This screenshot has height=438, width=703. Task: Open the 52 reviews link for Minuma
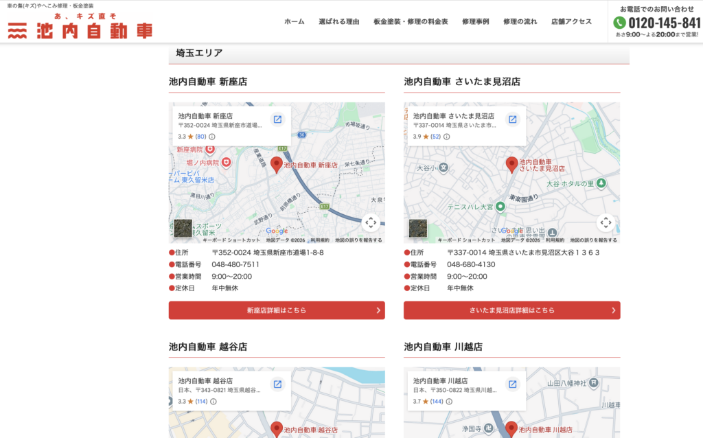435,137
